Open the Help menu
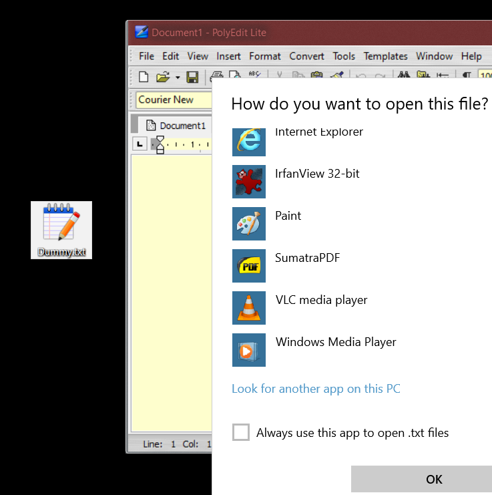The image size is (492, 495). coord(471,56)
